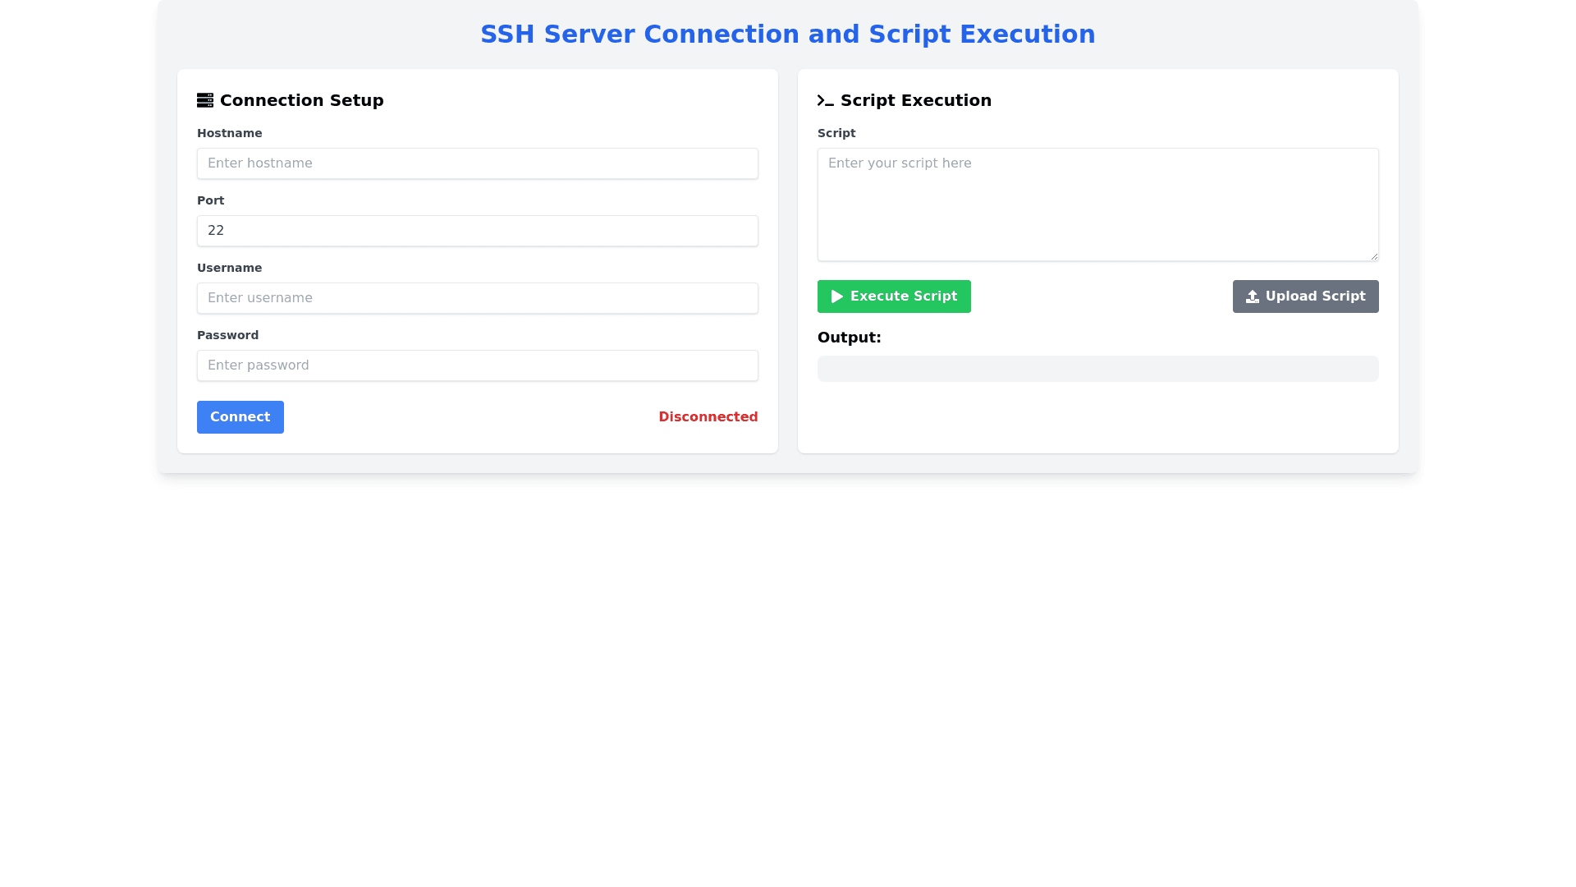Click the Script Execution heading text

point(915,100)
